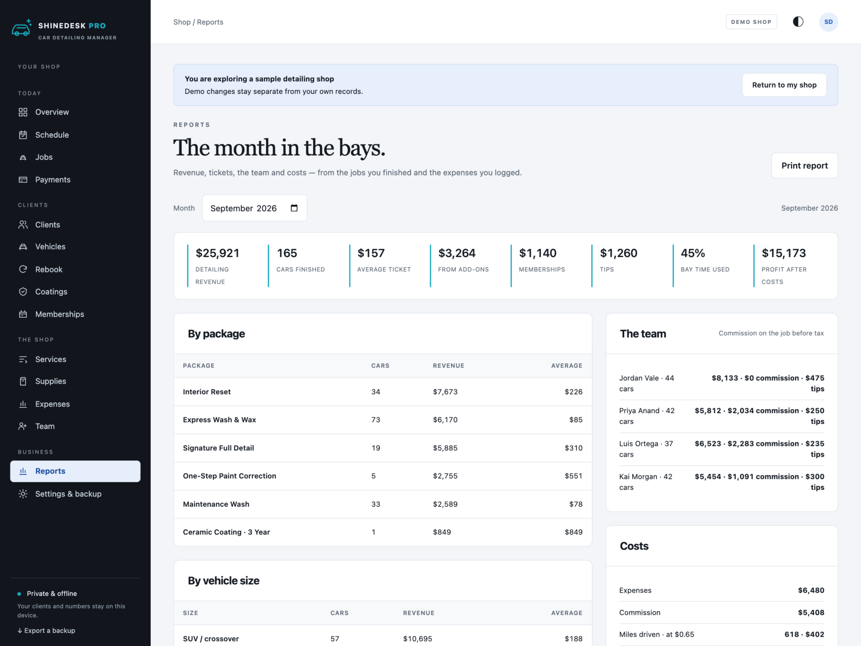Click the DEMO SHOP badge
Image resolution: width=861 pixels, height=646 pixels.
[751, 22]
